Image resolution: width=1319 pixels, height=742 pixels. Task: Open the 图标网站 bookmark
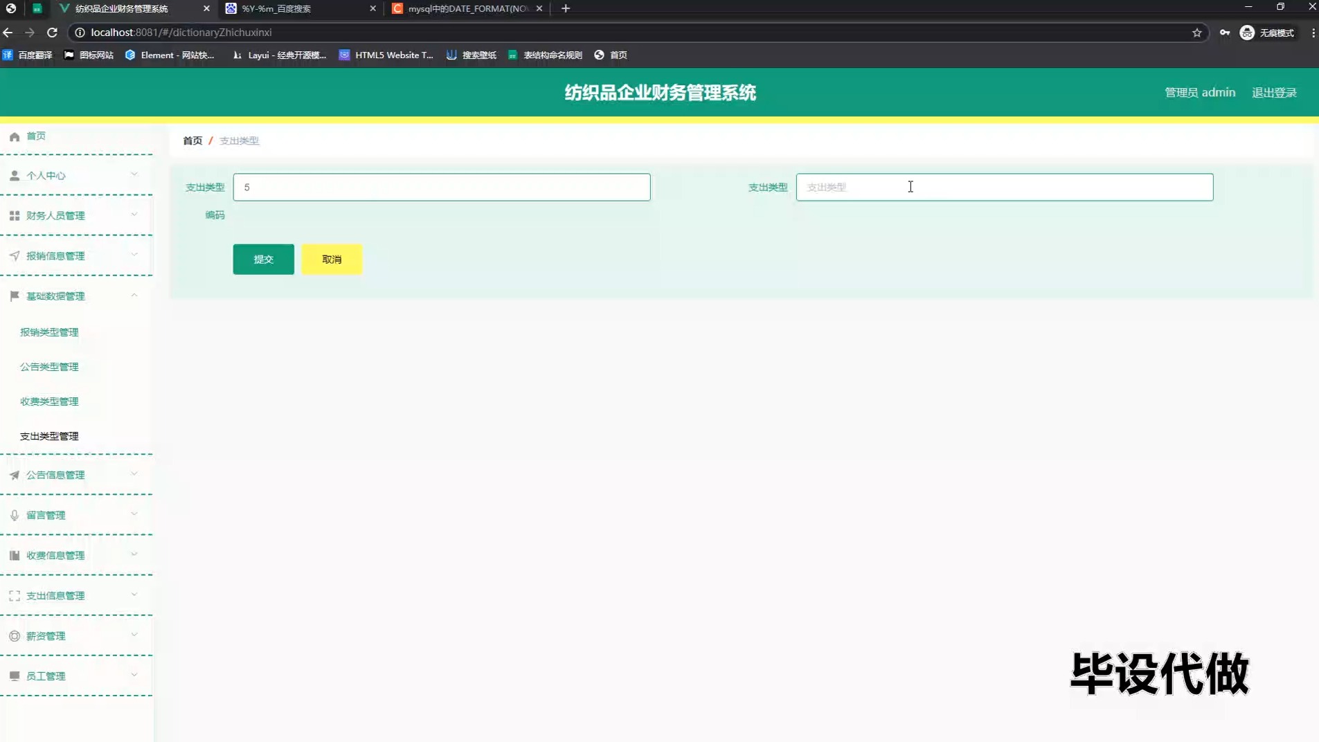[x=89, y=55]
